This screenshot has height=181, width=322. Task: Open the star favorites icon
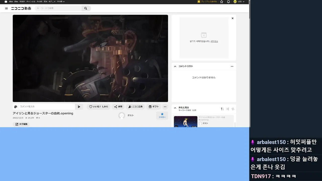(x=222, y=2)
